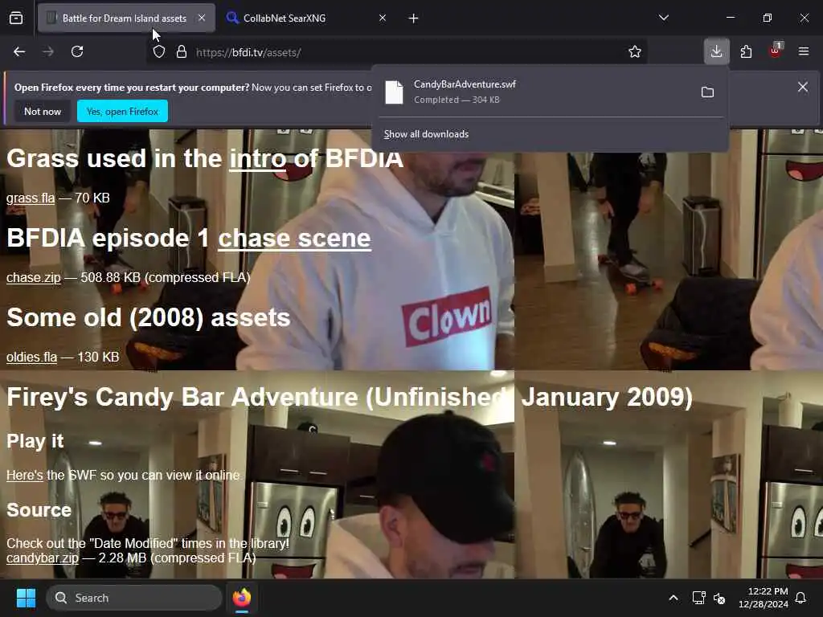Viewport: 823px width, 617px height.
Task: Open the muted volume tray icon
Action: [x=719, y=598]
